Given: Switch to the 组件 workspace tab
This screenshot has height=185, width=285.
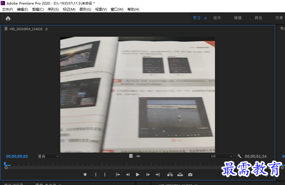Looking at the screenshot, I should (217, 18).
